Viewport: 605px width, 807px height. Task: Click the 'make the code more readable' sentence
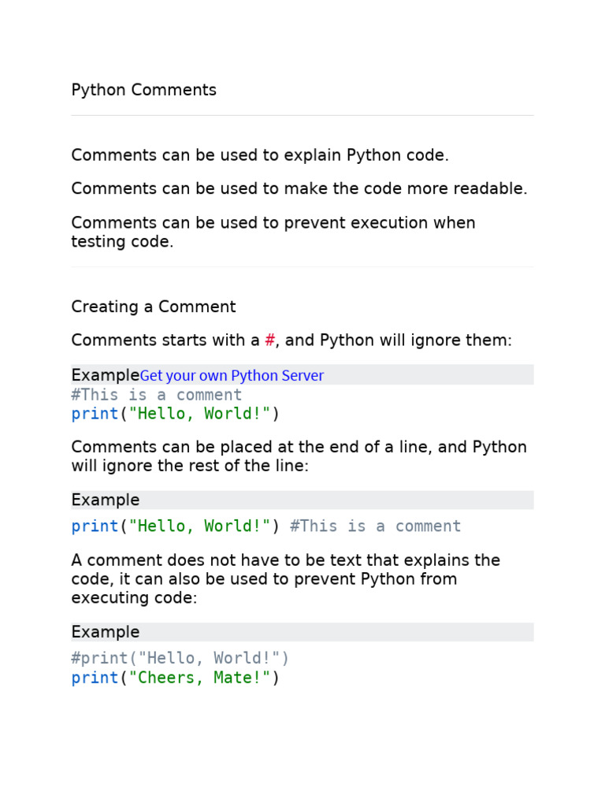point(299,189)
